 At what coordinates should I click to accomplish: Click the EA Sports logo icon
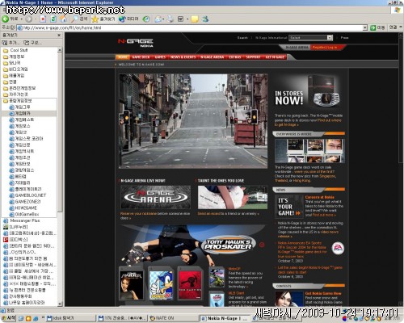tap(338, 248)
